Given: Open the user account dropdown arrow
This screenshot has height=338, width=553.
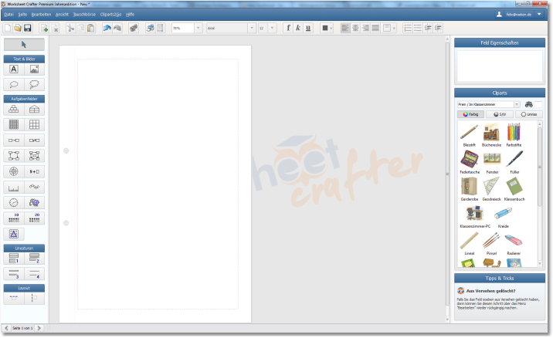Looking at the screenshot, I should pyautogui.click(x=539, y=15).
